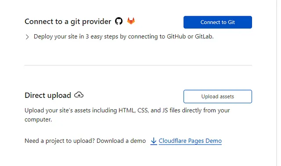Click the orange GitLab fox logo
281x166 pixels.
[x=131, y=21]
